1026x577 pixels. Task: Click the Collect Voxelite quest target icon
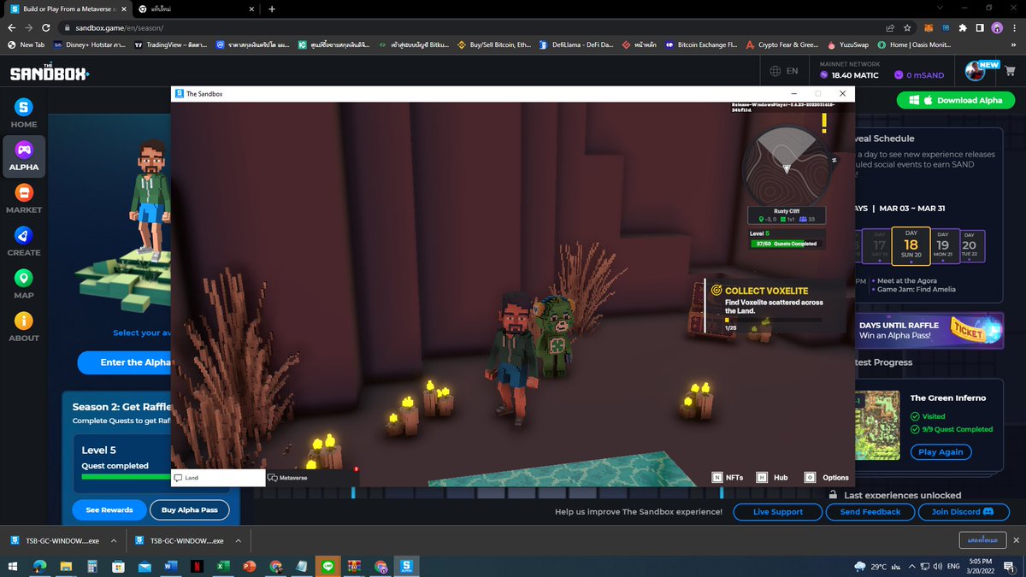[716, 291]
